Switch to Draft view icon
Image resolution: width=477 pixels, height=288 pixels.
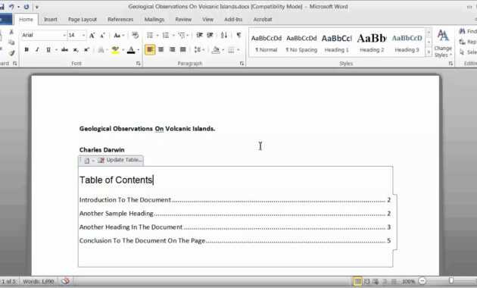coord(394,281)
